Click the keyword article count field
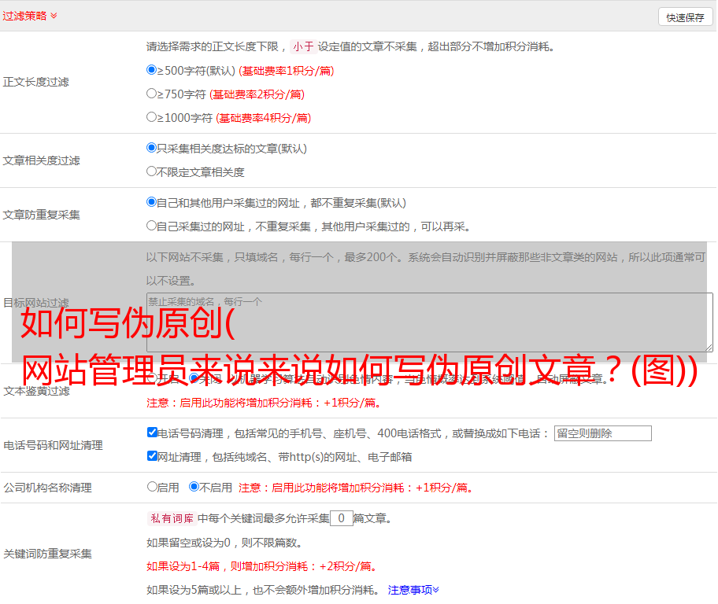This screenshot has height=604, width=718. (341, 518)
